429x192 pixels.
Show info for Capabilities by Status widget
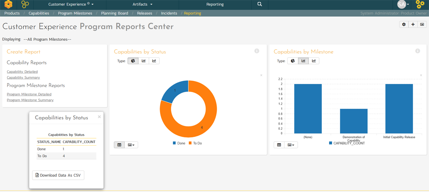(x=257, y=51)
